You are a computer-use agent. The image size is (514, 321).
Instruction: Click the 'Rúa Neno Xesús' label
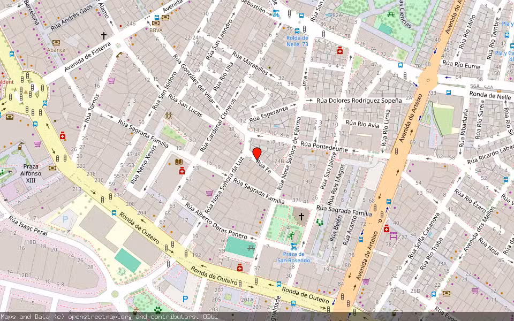point(143,164)
